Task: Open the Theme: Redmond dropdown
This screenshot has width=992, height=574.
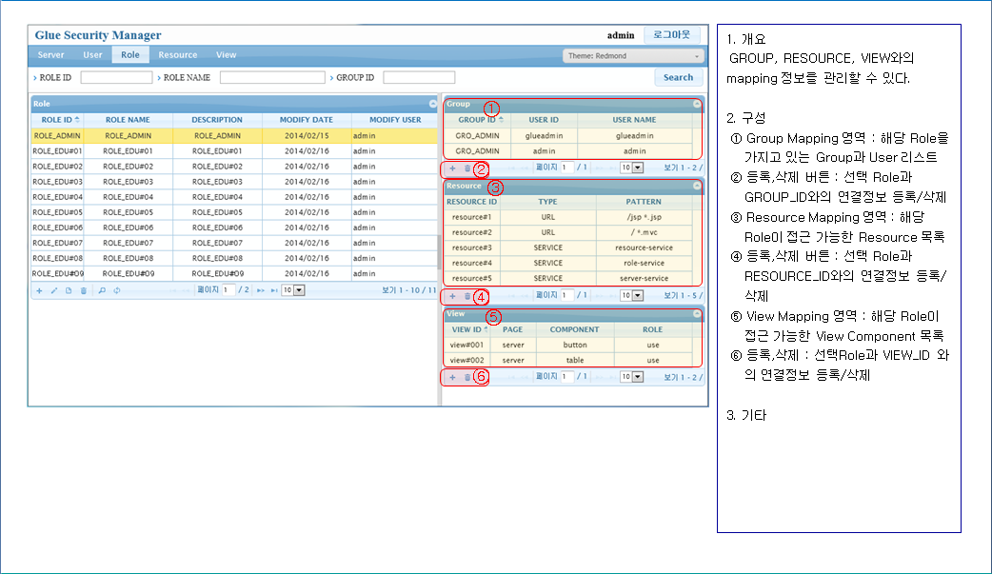Action: (x=632, y=56)
